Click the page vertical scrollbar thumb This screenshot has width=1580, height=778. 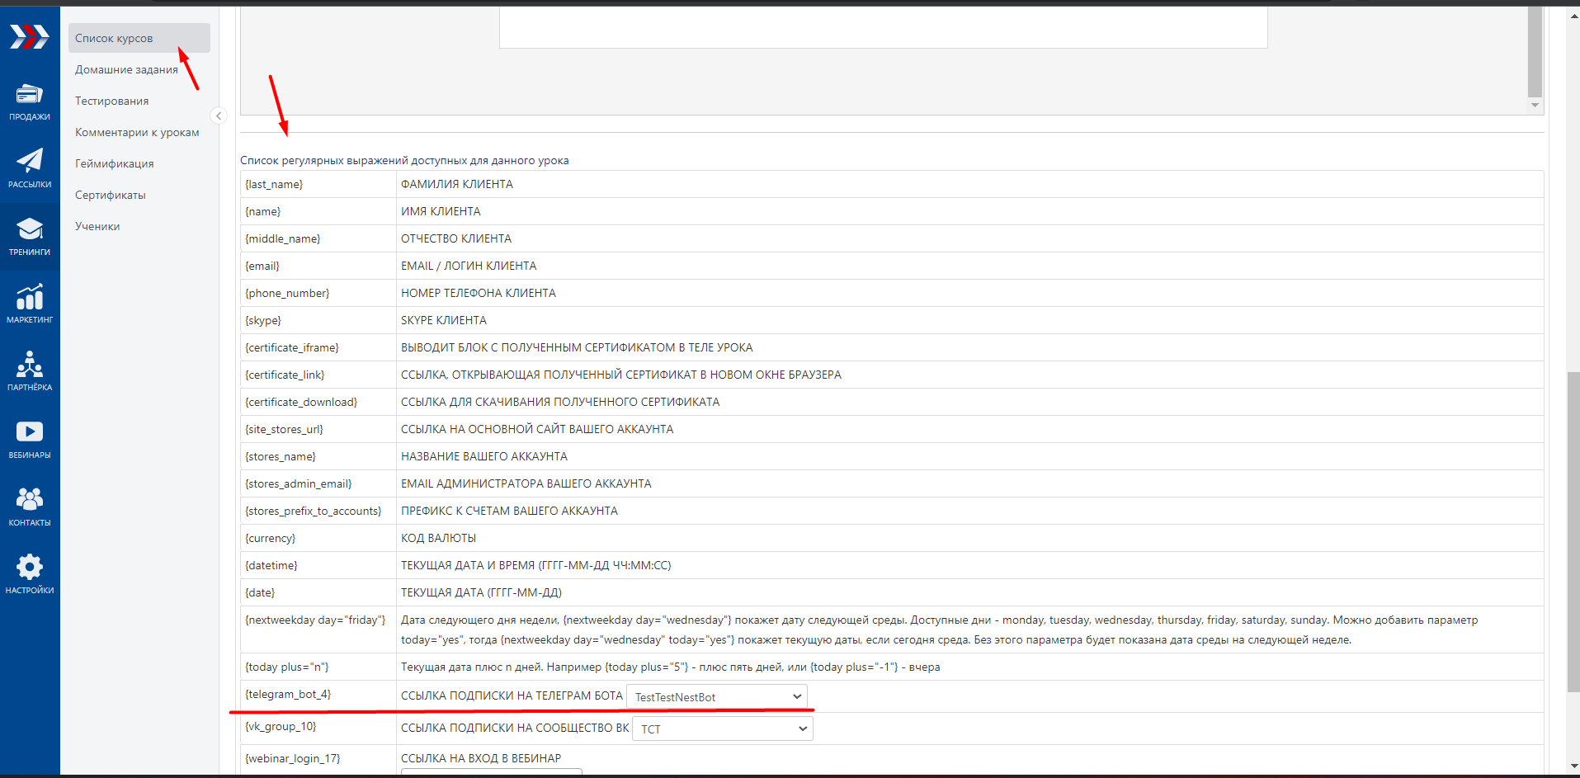click(x=1573, y=532)
